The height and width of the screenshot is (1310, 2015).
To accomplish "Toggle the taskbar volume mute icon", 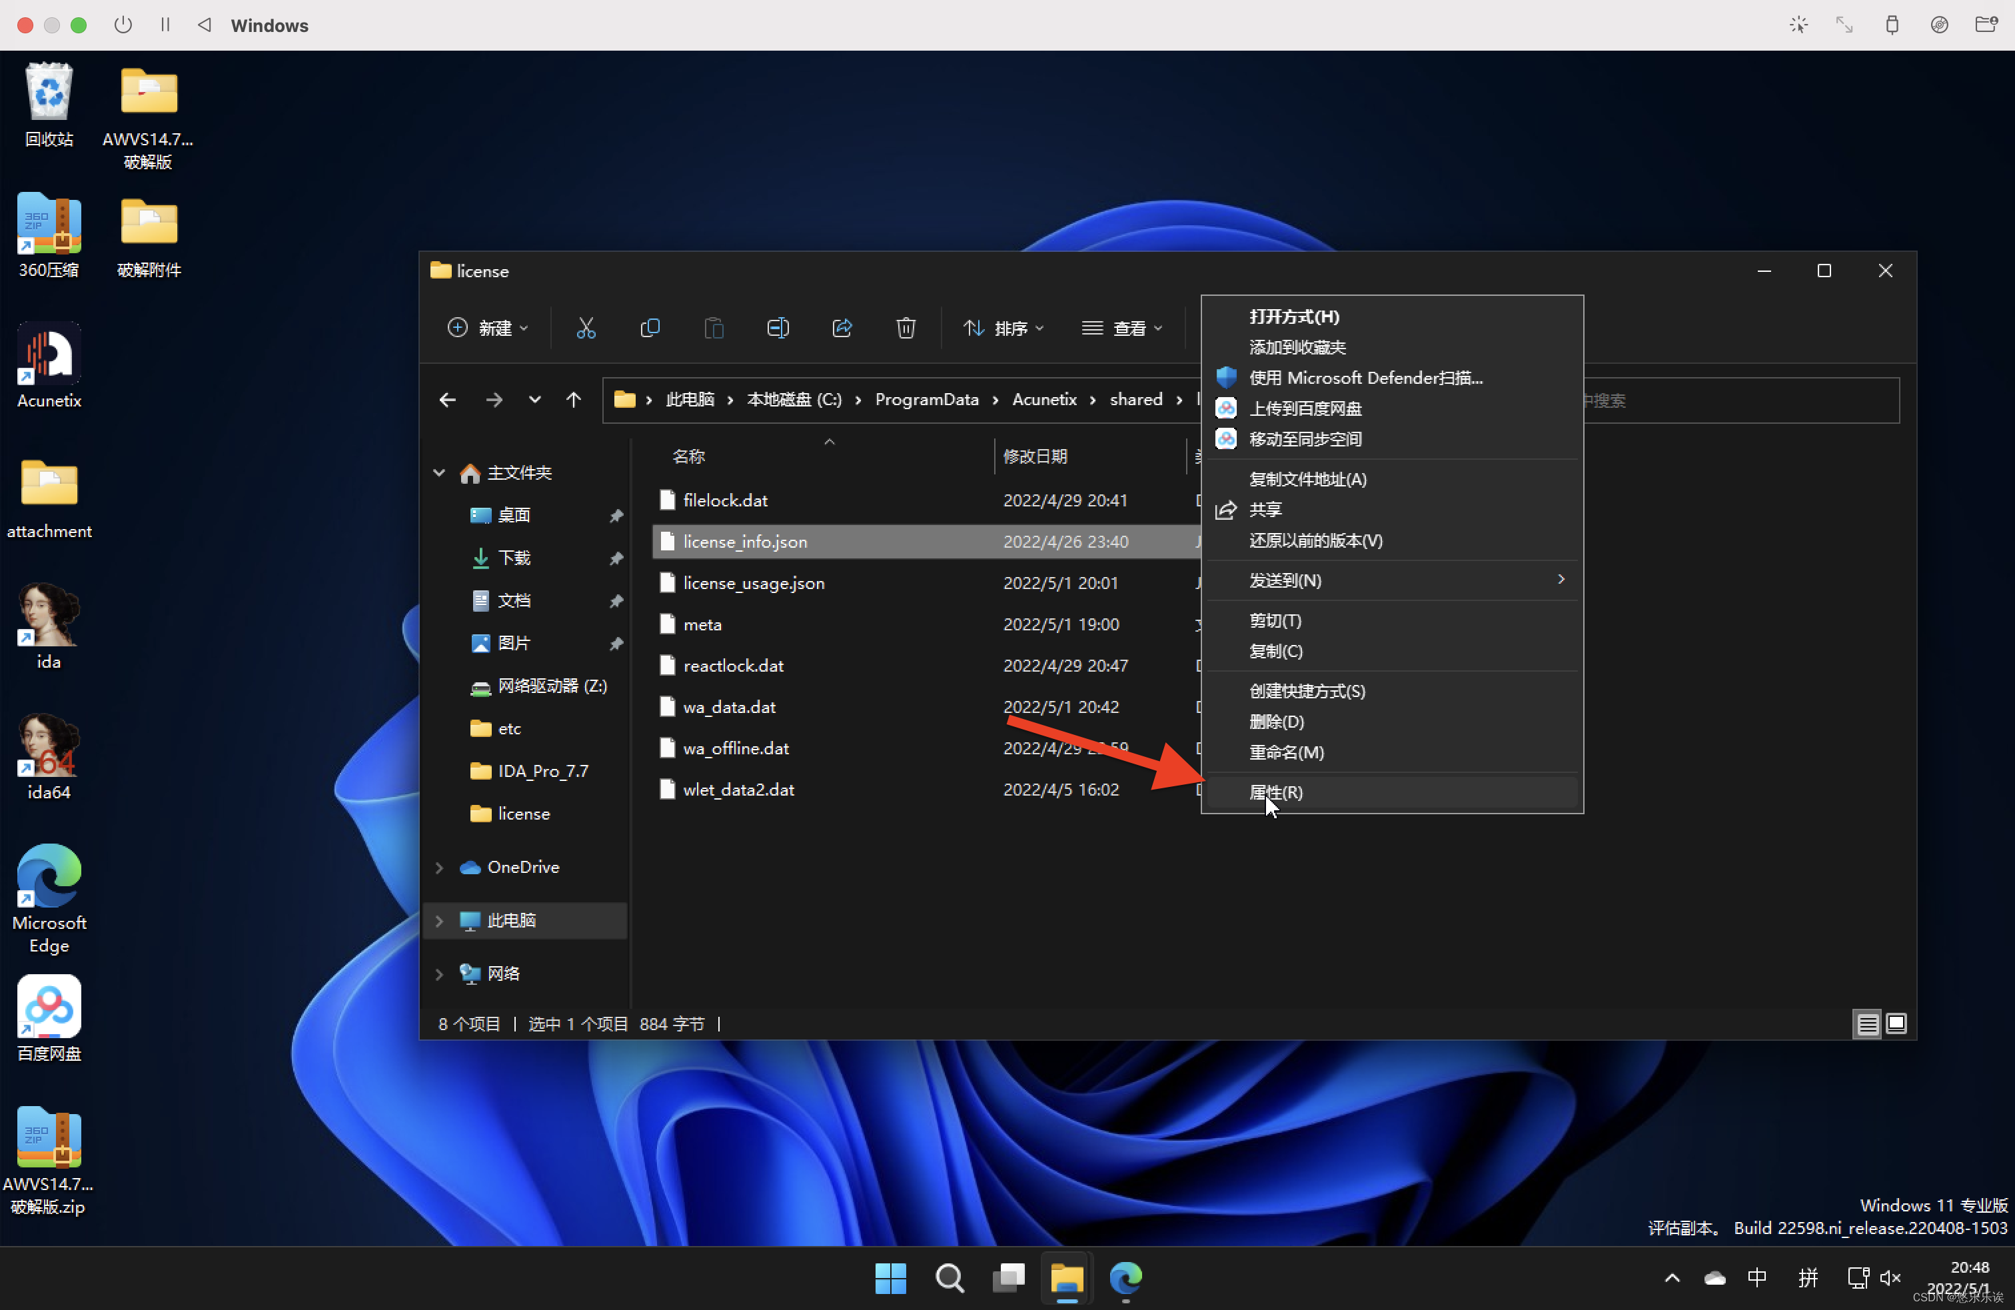I will tap(1890, 1277).
